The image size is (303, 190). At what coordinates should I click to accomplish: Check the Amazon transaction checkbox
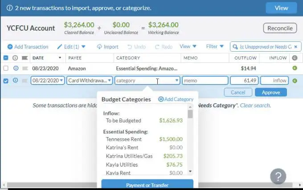6,68
